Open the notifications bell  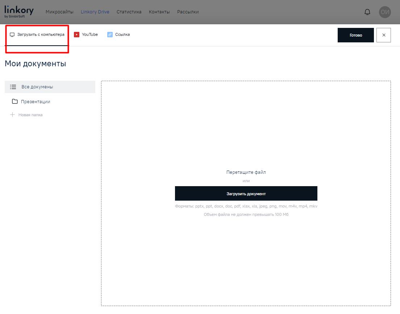[x=367, y=12]
